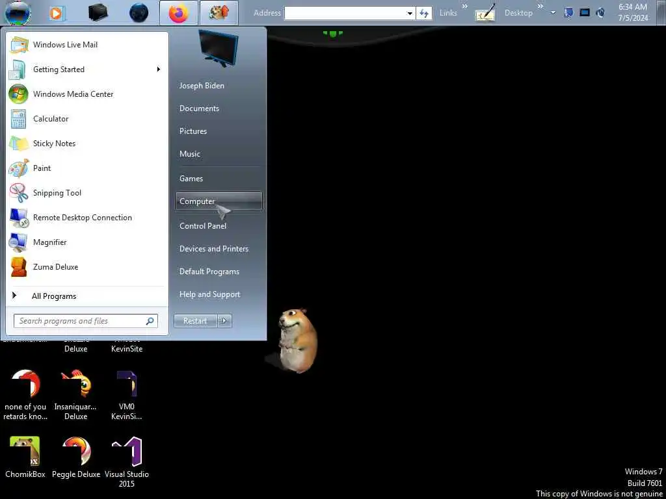Open Windows Live Mail

click(87, 45)
